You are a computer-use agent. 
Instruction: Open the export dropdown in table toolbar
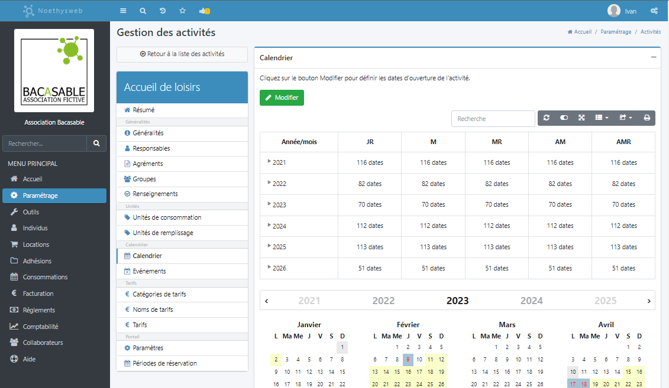pyautogui.click(x=626, y=118)
